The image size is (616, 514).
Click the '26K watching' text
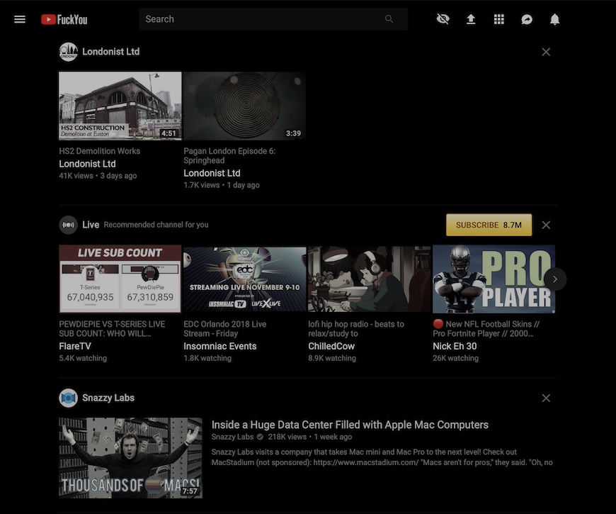456,358
